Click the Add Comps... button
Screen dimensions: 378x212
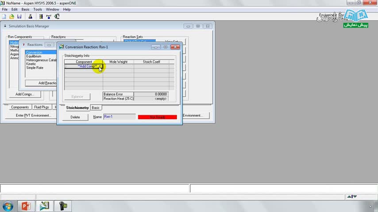(x=25, y=94)
